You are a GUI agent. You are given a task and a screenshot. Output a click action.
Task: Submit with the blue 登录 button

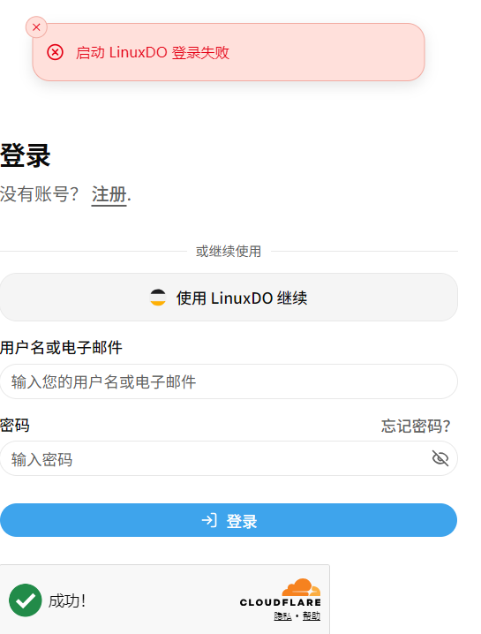(229, 520)
